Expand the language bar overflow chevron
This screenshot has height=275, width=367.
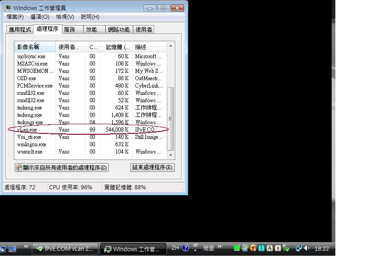pos(220,247)
